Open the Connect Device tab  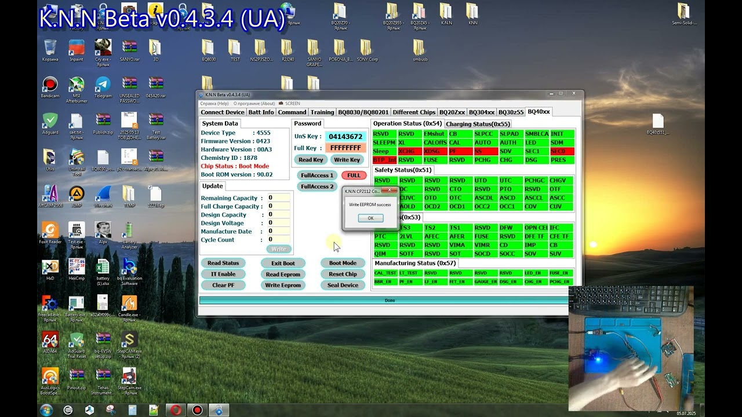point(223,112)
